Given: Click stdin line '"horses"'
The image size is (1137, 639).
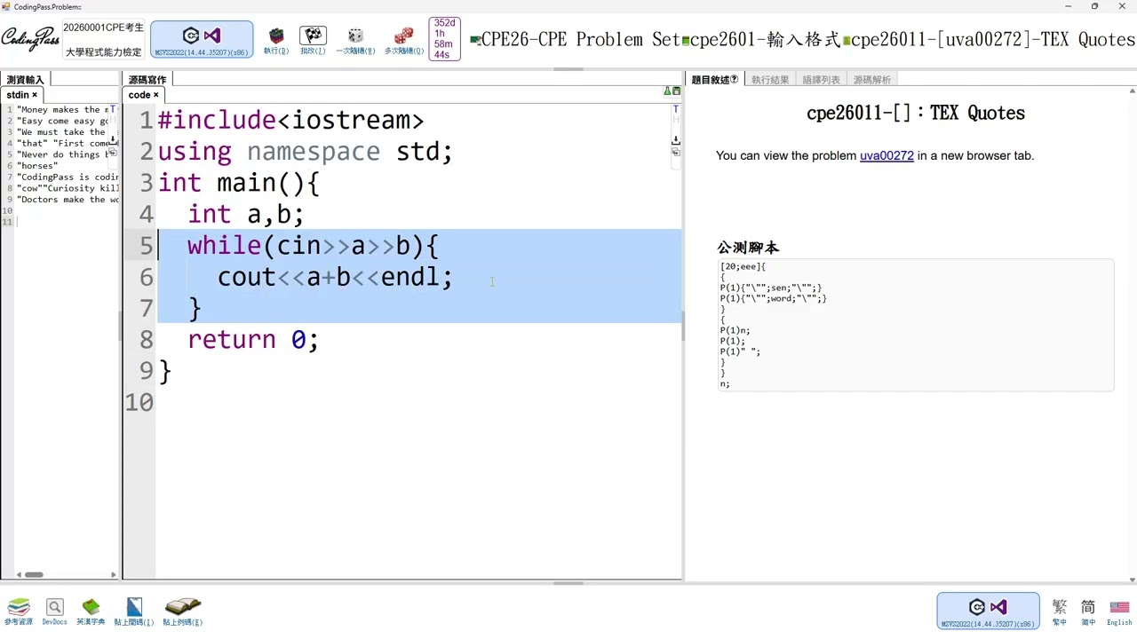Looking at the screenshot, I should coord(37,166).
